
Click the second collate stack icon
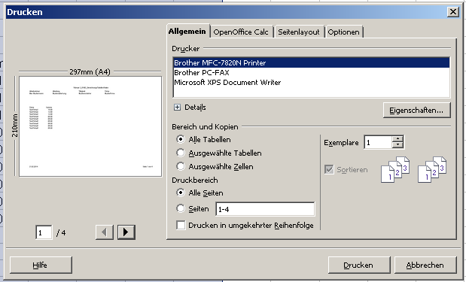(432, 169)
